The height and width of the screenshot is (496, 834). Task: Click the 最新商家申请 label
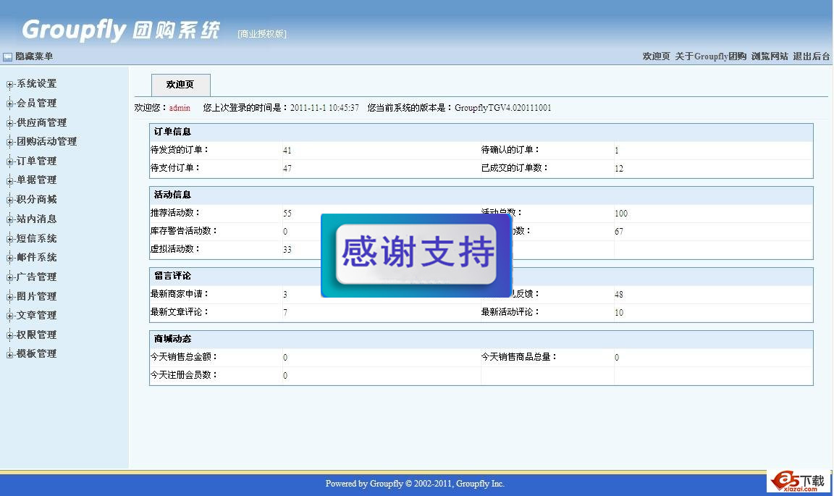coord(180,294)
